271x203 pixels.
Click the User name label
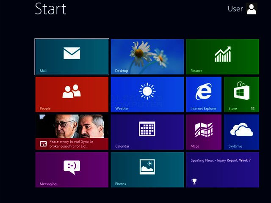pos(235,9)
